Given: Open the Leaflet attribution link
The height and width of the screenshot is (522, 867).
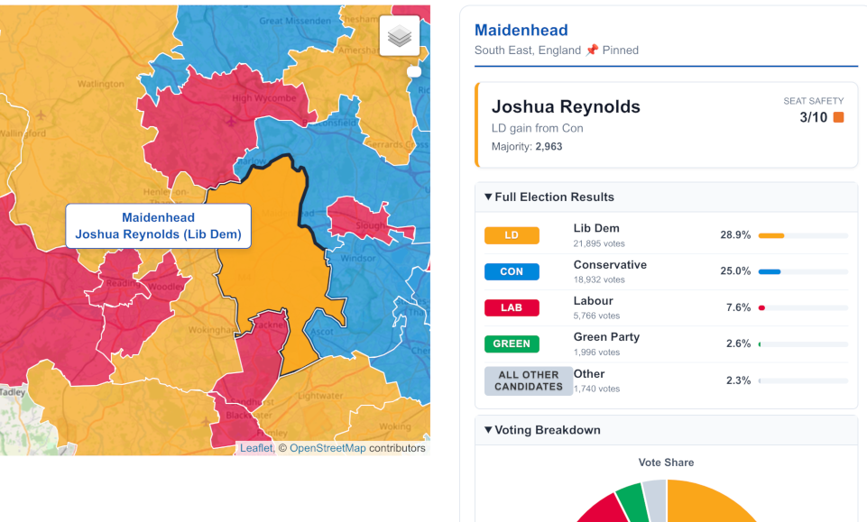Looking at the screenshot, I should pos(255,448).
